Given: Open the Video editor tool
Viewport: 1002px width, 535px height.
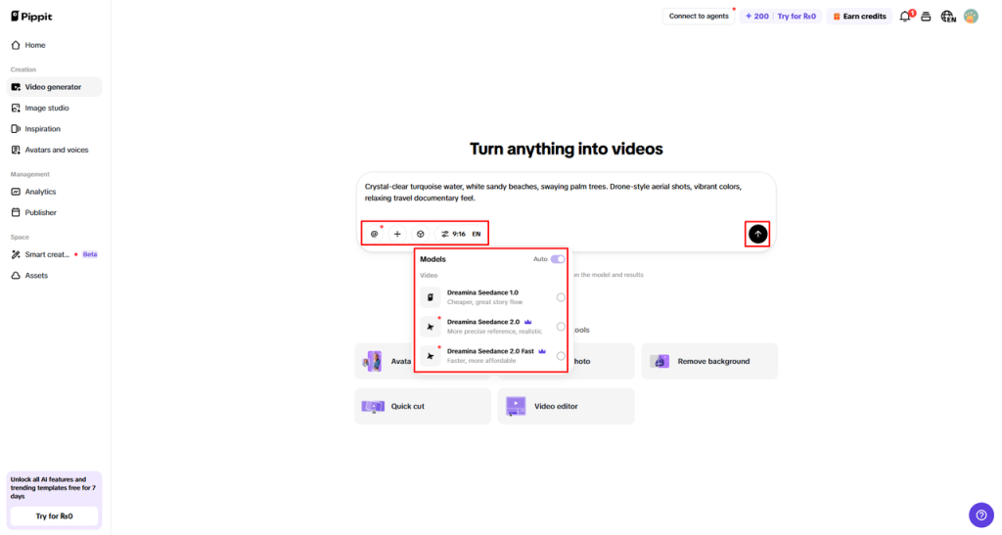Looking at the screenshot, I should coord(567,406).
